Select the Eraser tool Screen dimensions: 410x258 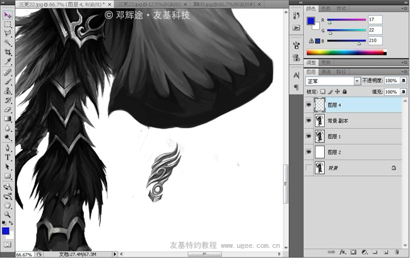8,110
